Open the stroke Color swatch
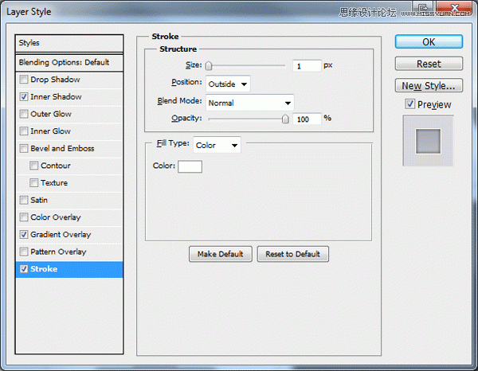 (x=190, y=166)
